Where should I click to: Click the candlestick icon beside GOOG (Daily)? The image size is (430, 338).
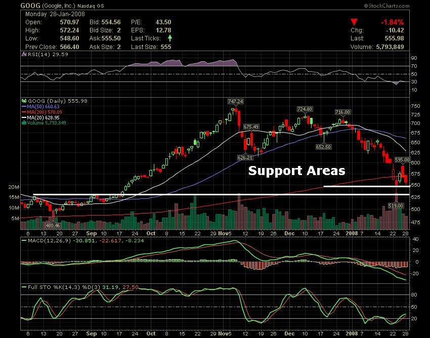(x=24, y=101)
